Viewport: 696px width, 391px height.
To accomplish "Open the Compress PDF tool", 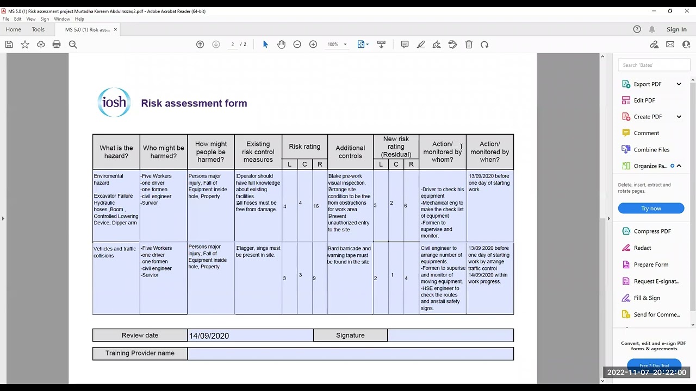I will (x=652, y=231).
